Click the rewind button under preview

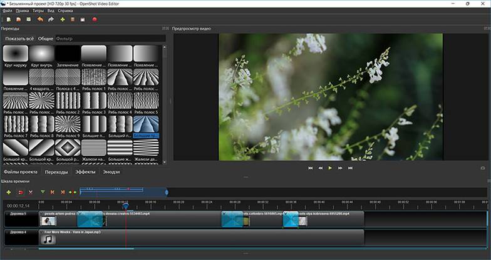click(321, 168)
